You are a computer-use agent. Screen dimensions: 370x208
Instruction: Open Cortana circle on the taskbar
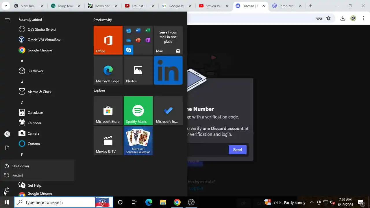click(x=120, y=202)
